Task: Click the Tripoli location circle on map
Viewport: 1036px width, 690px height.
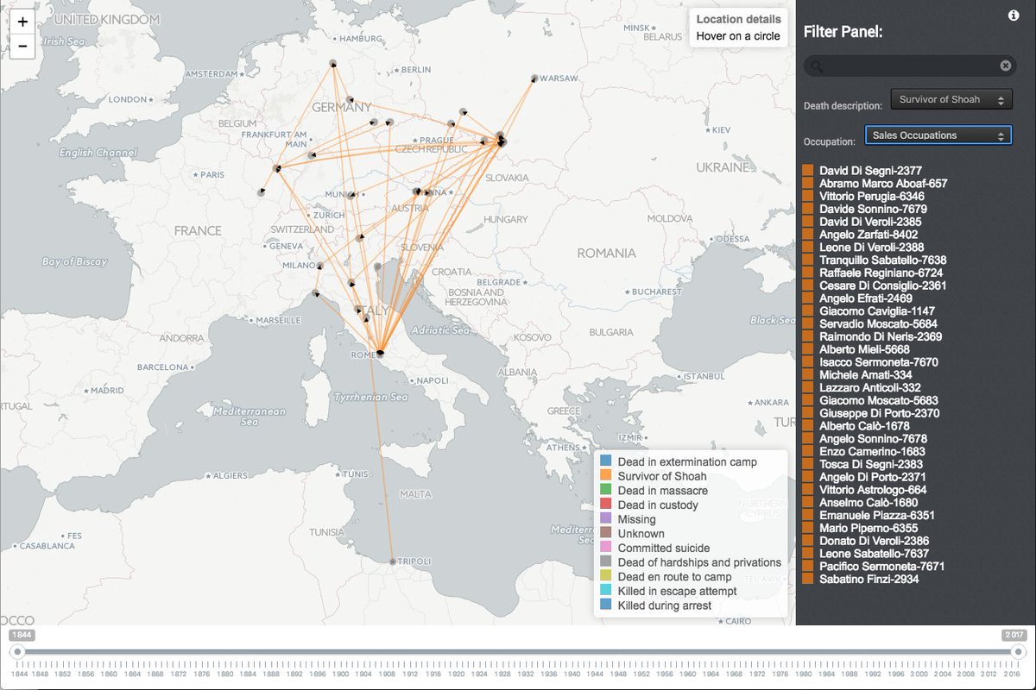Action: point(393,561)
